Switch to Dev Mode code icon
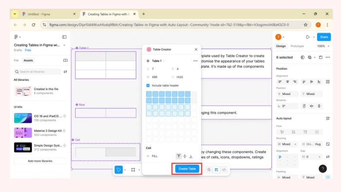The height and width of the screenshot is (192, 341). click(224, 170)
